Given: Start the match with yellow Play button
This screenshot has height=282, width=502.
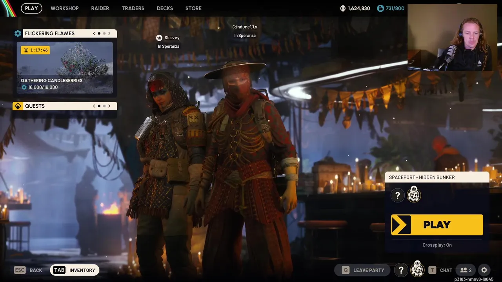Looking at the screenshot, I should click(x=437, y=225).
